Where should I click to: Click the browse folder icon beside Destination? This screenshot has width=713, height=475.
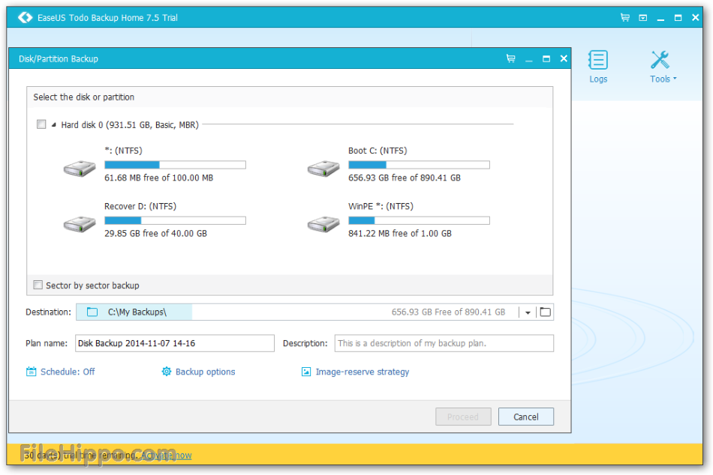pos(545,312)
